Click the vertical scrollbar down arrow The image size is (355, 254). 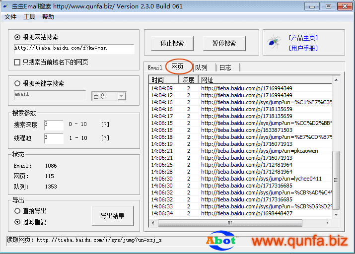coord(336,215)
